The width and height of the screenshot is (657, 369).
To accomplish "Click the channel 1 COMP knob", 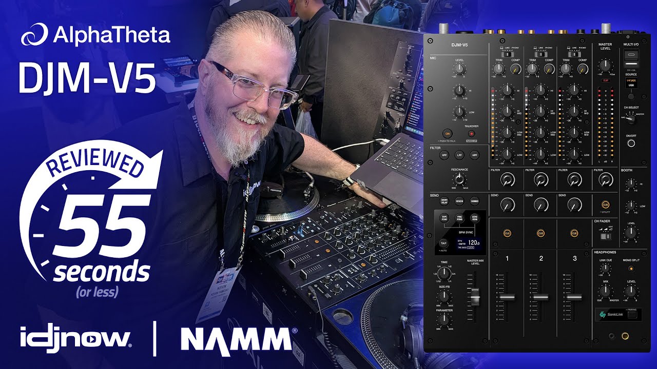I will click(516, 69).
